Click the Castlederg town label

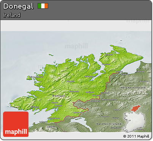pos(96,101)
